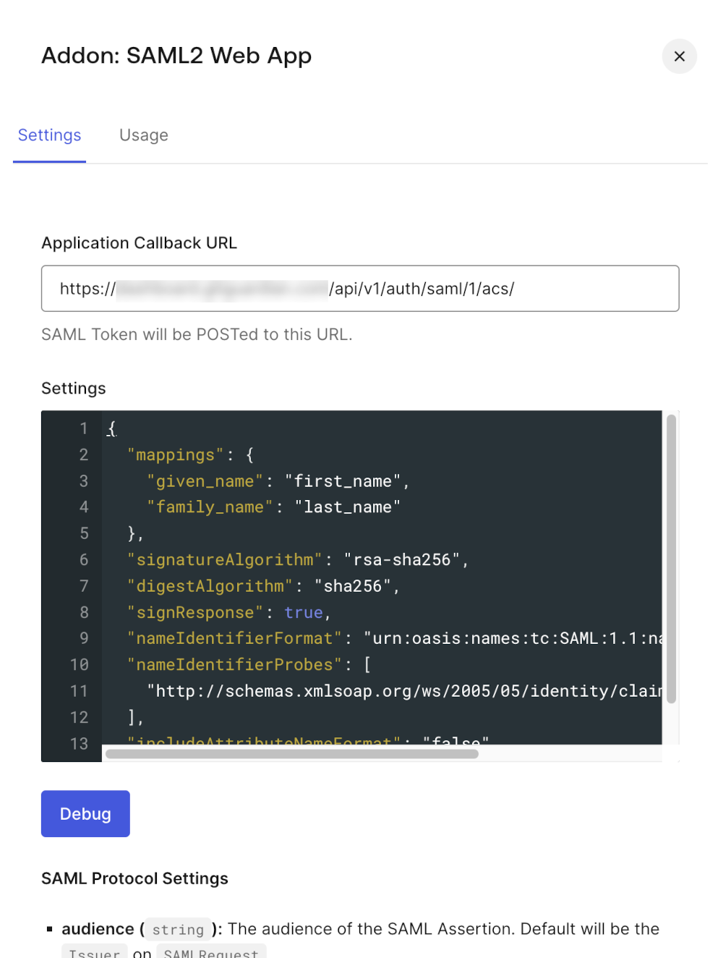Screen dimensions: 723x958
Task: Place cursor on "mappings" key in editor
Action: coord(176,455)
